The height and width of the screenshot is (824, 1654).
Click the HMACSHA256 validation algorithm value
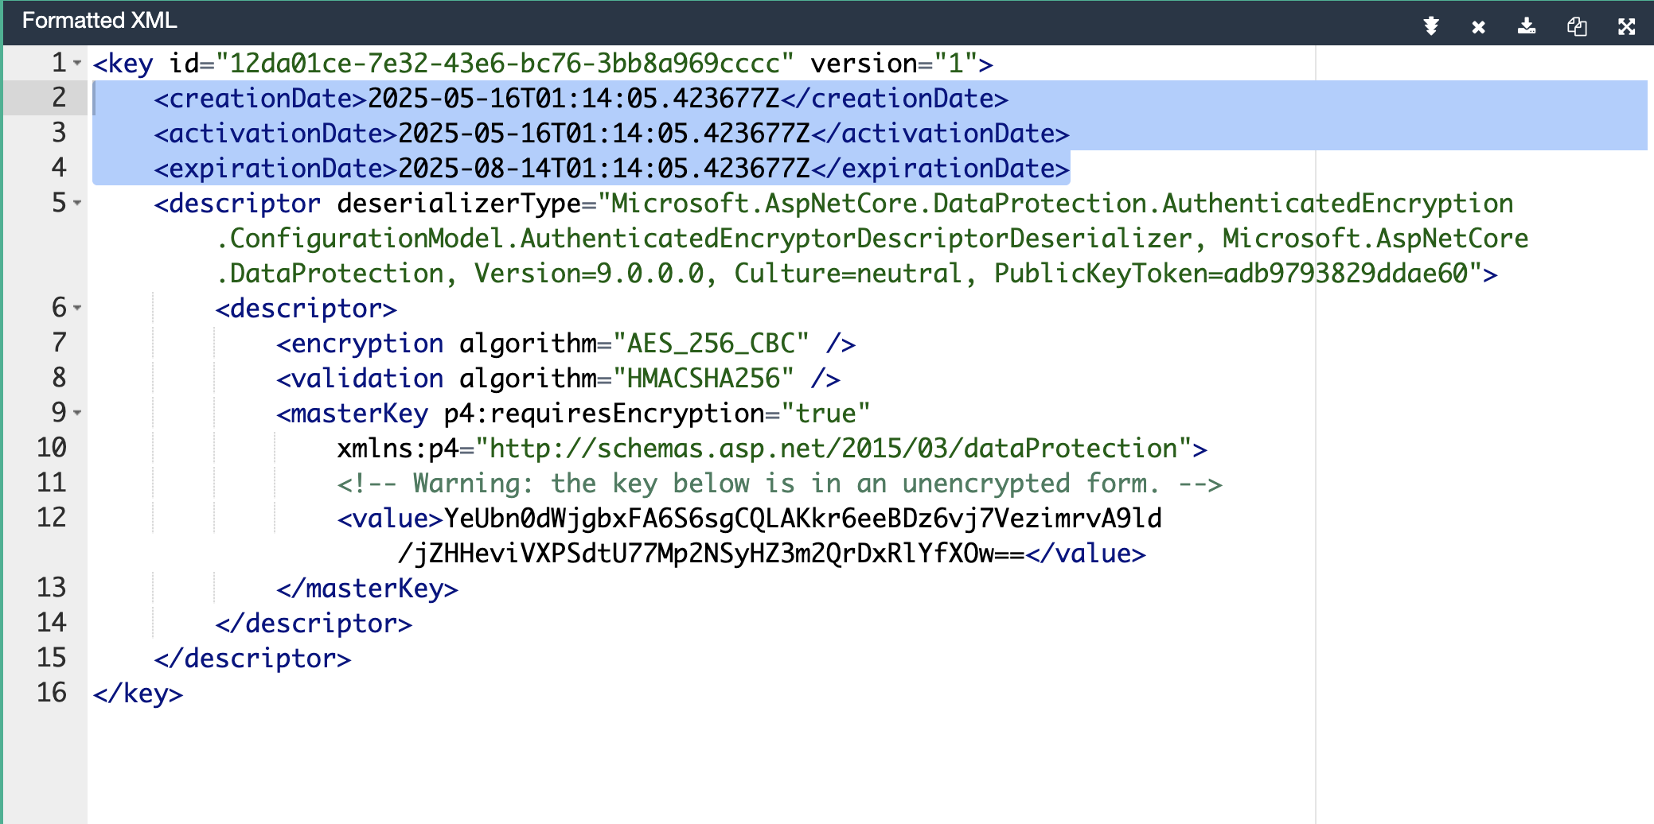703,379
